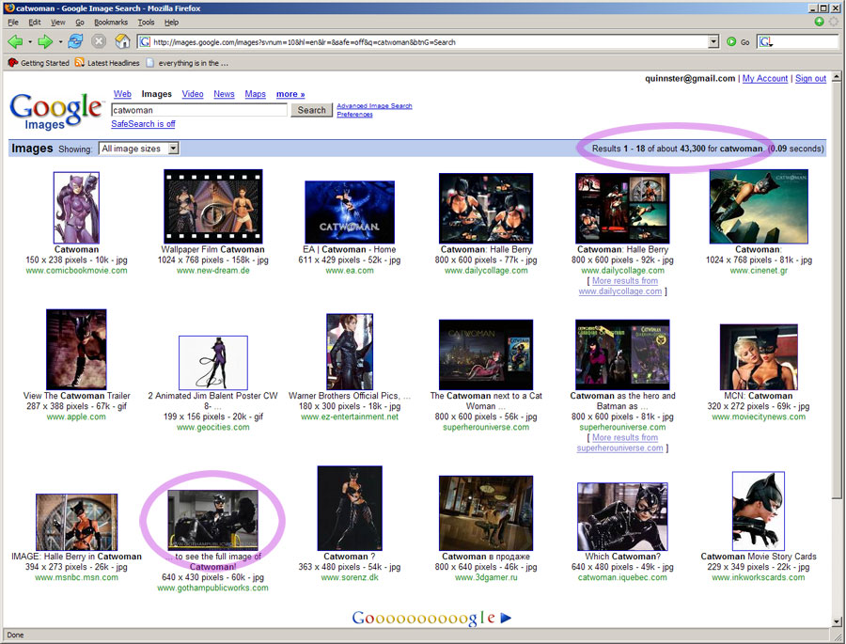The width and height of the screenshot is (846, 644).
Task: Open the MCN: Catwoman thumbnail
Action: [x=759, y=357]
